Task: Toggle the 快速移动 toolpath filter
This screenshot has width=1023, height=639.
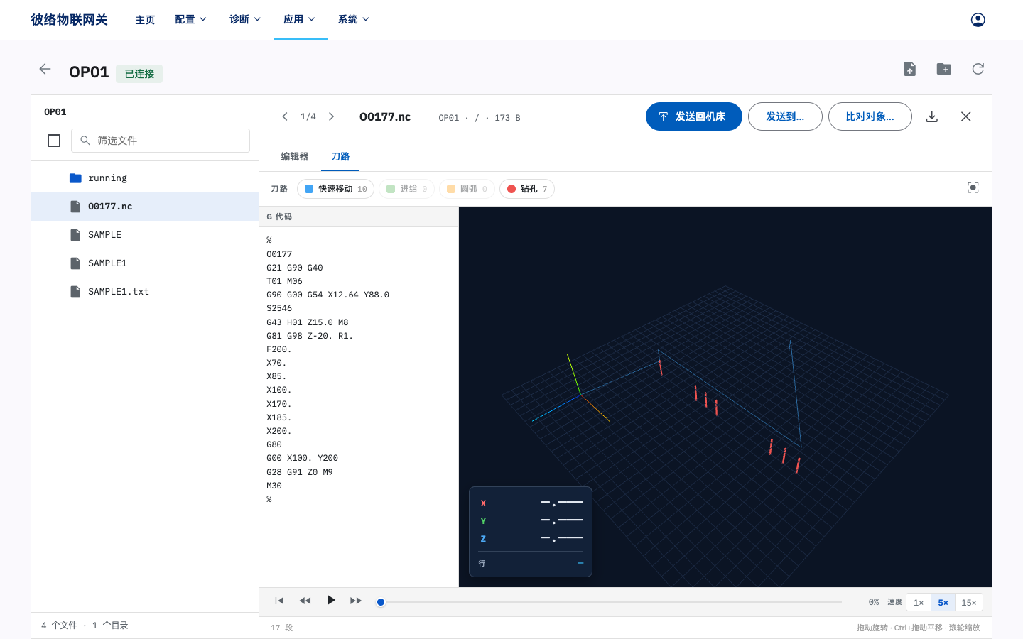Action: click(335, 189)
